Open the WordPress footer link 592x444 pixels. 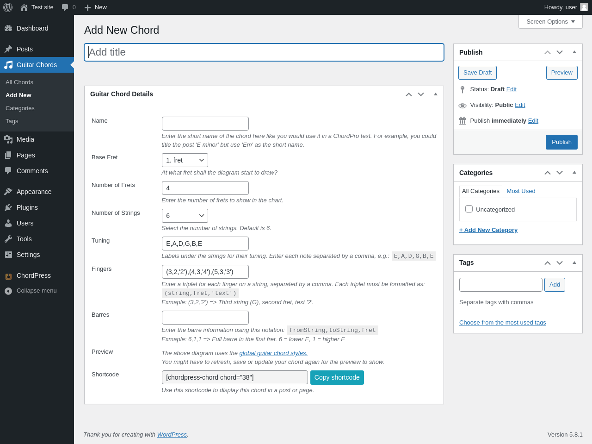point(172,435)
